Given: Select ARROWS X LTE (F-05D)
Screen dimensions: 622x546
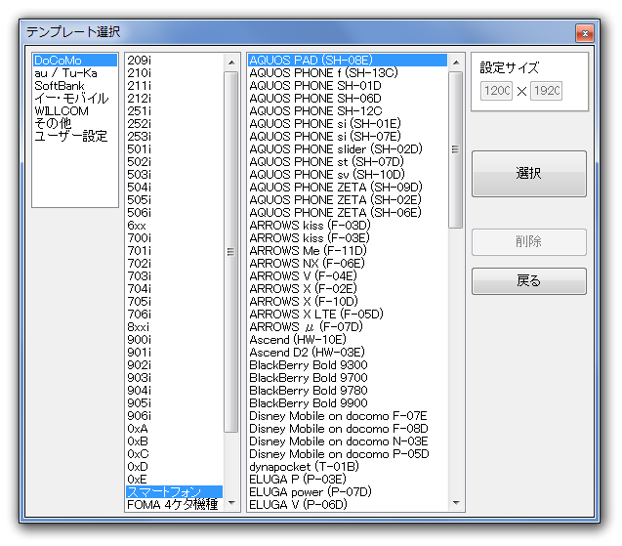Looking at the screenshot, I should coord(348,315).
